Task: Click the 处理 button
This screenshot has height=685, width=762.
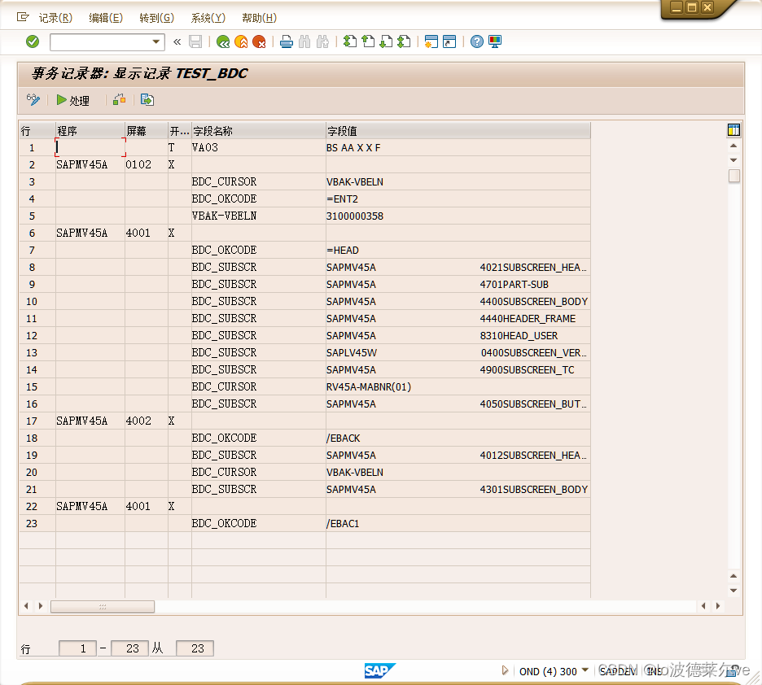Action: point(73,100)
